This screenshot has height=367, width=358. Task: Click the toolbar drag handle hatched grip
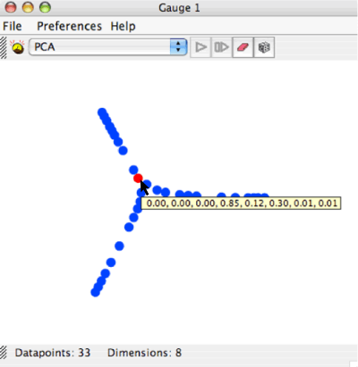click(x=4, y=47)
